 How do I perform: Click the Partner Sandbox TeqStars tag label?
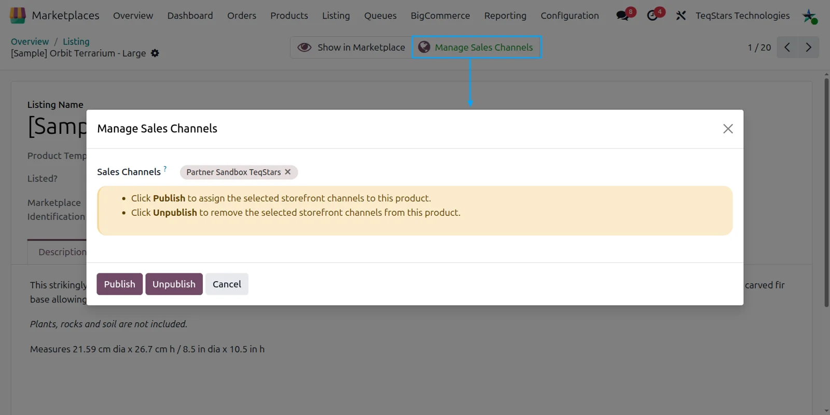(233, 172)
